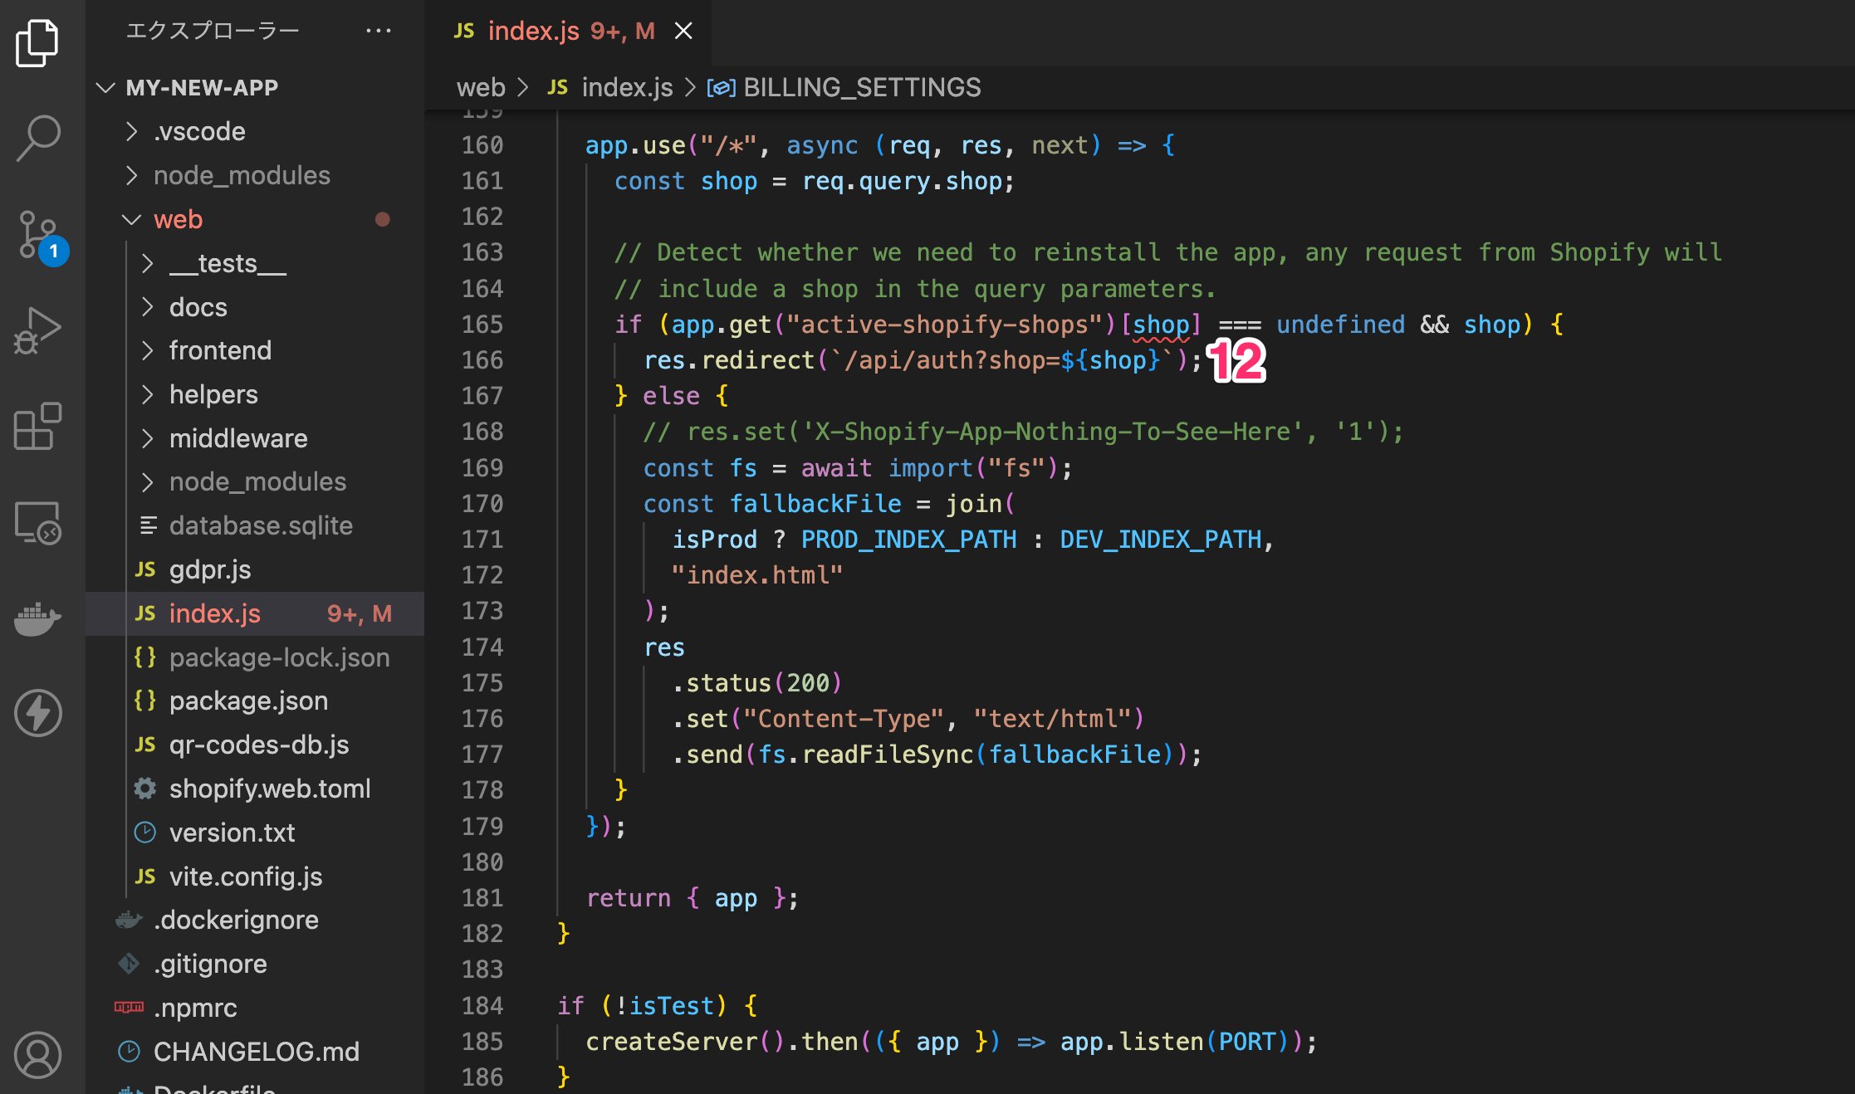Click the web breadcrumb segment
Image resolution: width=1855 pixels, height=1094 pixels.
tap(481, 88)
